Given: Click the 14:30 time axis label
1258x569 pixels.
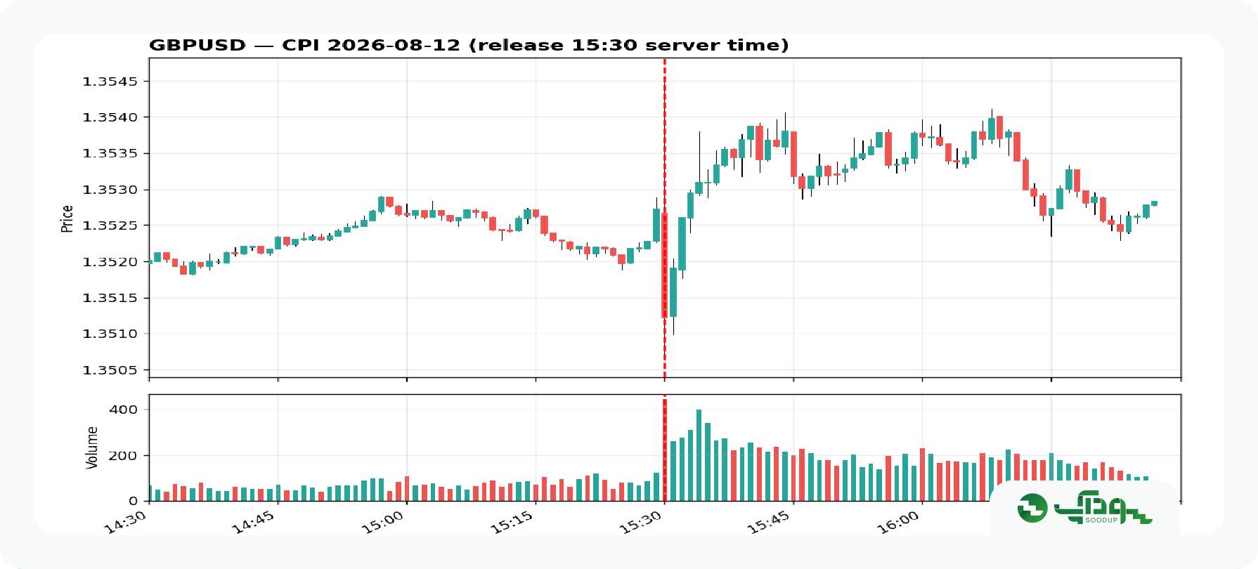Looking at the screenshot, I should (x=127, y=523).
